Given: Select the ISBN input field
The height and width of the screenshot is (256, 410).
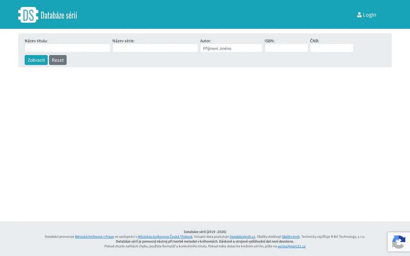Looking at the screenshot, I should coord(286,48).
